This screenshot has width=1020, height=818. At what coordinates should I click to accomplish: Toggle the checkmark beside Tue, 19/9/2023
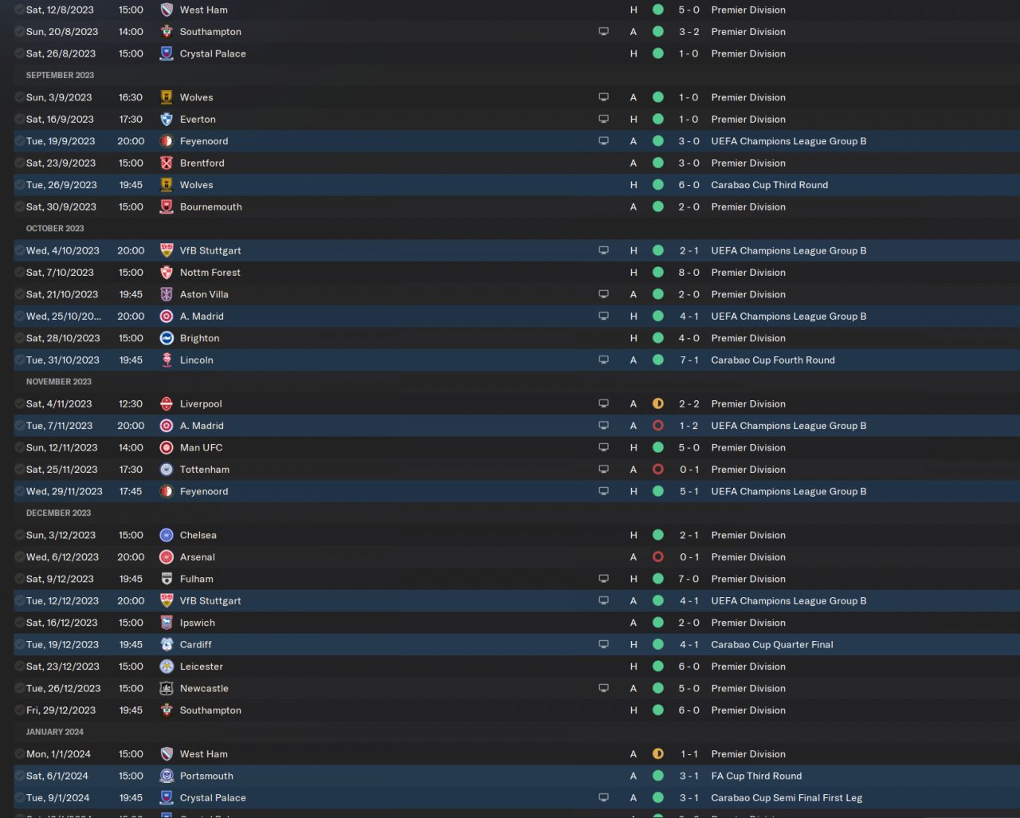[19, 141]
